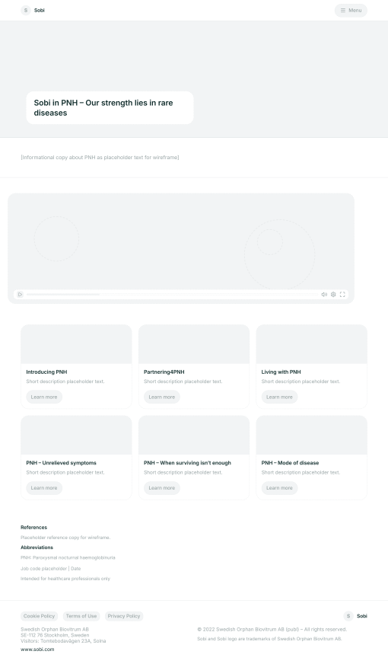This screenshot has width=388, height=664.
Task: Visit the www.sobi.com link
Action: 37,650
